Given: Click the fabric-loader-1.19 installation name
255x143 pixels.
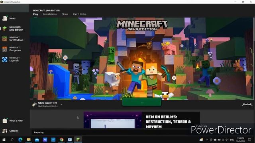Looking at the screenshot, I should [x=47, y=103].
